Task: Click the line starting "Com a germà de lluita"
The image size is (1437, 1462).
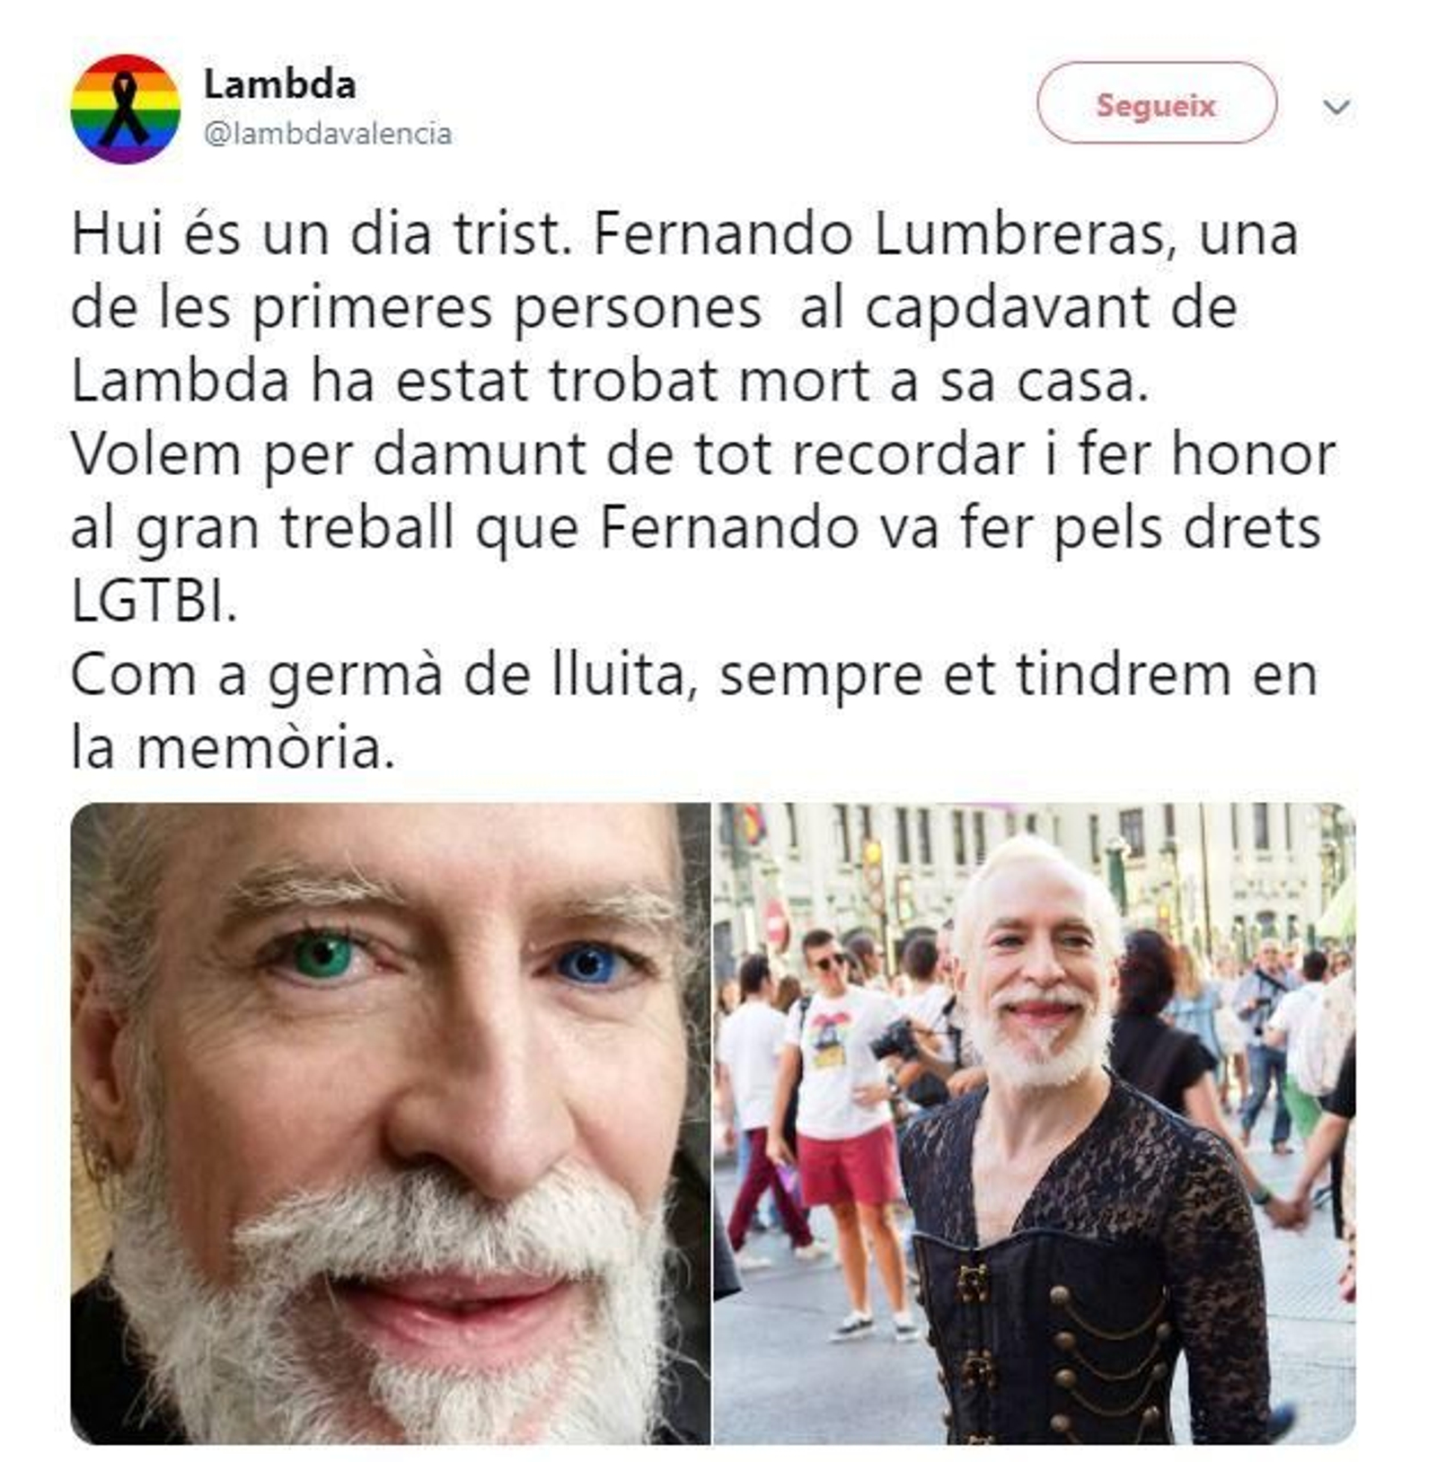Action: coord(693,675)
